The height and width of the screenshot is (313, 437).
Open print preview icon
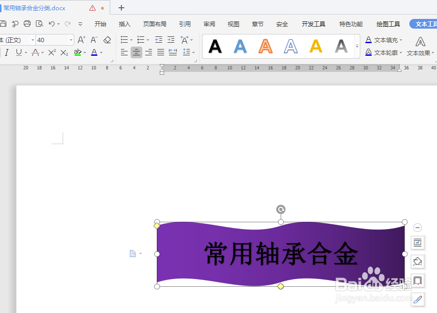[x=39, y=24]
